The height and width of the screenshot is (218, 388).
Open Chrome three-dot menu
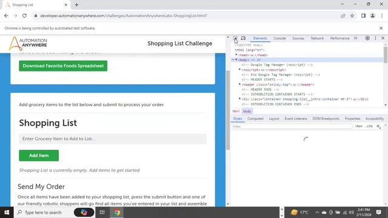click(382, 16)
